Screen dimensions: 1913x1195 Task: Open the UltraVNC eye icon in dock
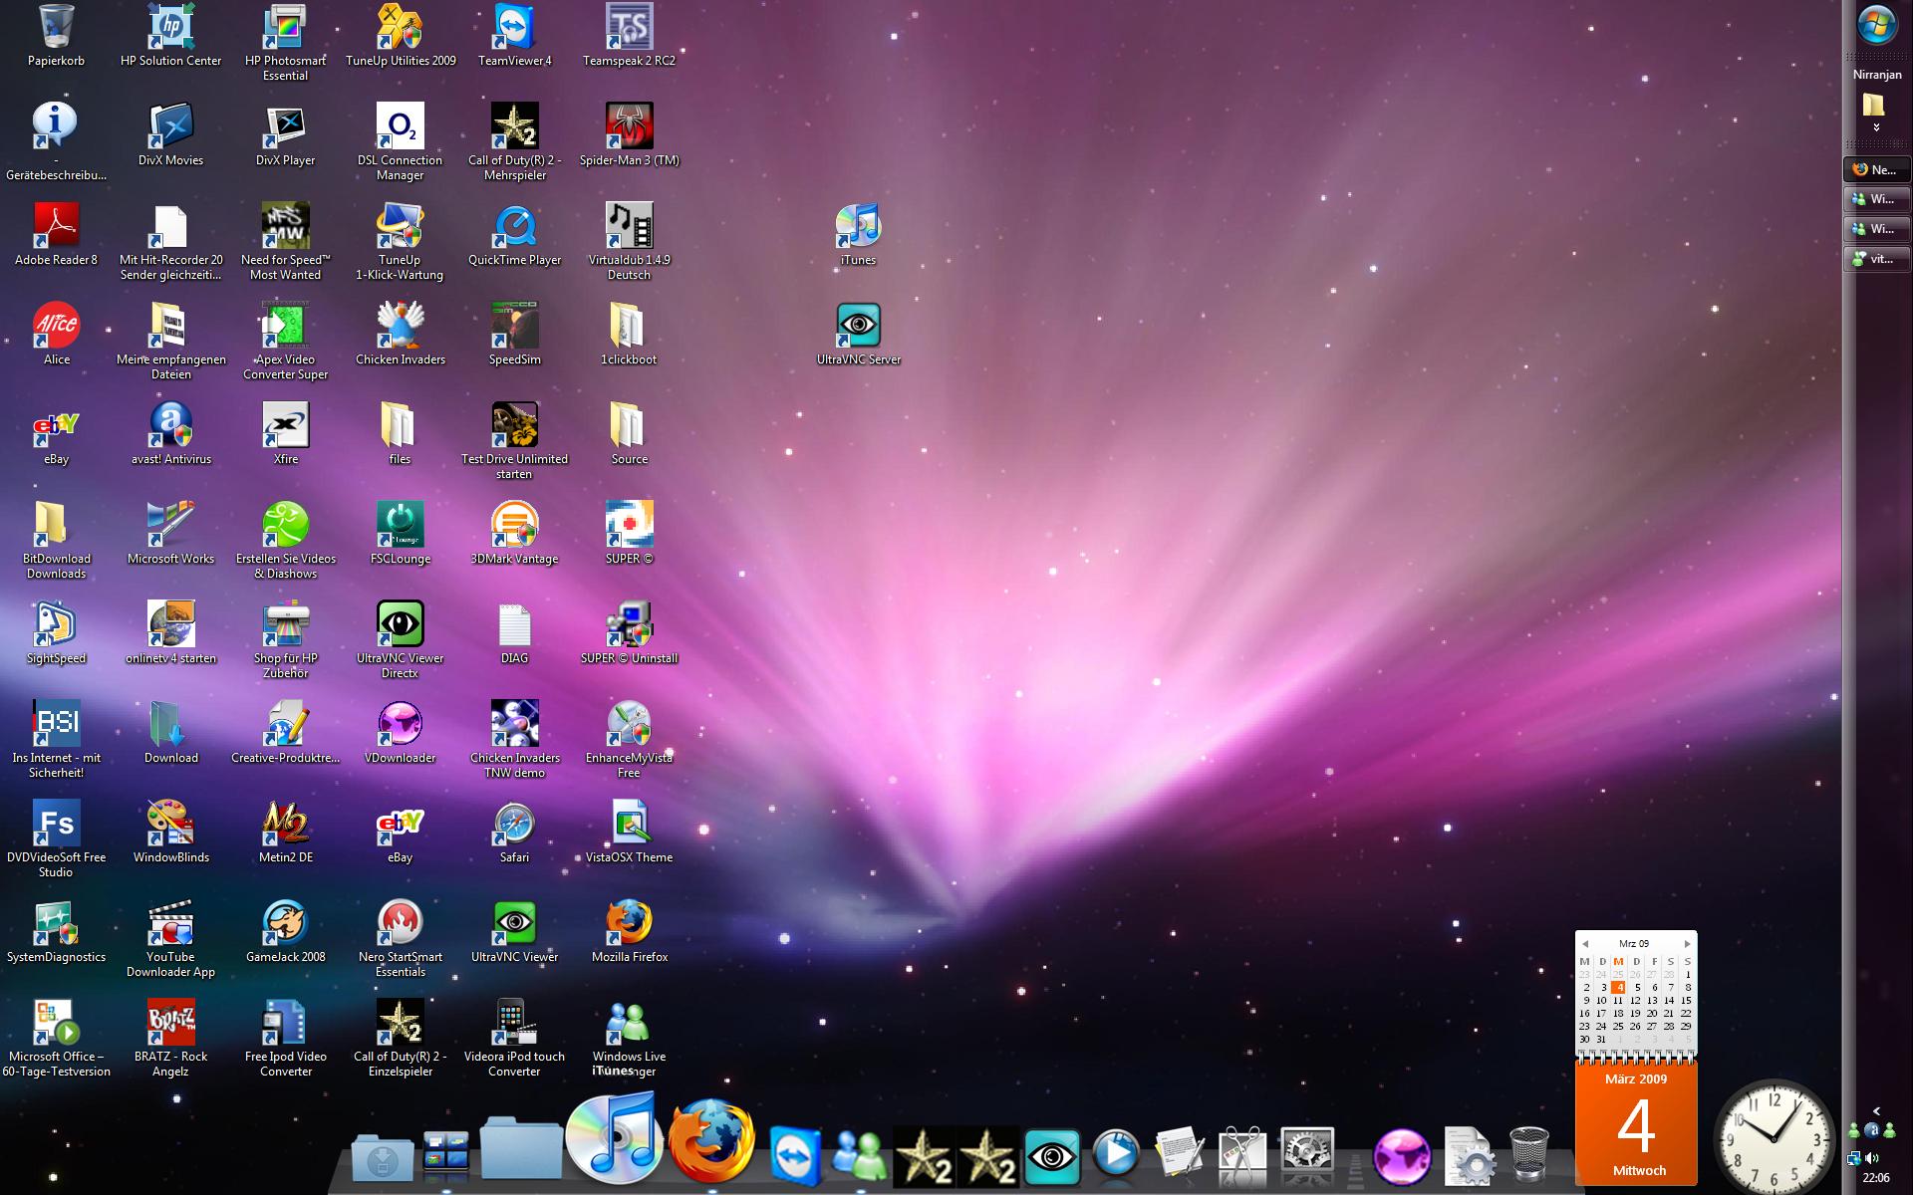(1052, 1156)
